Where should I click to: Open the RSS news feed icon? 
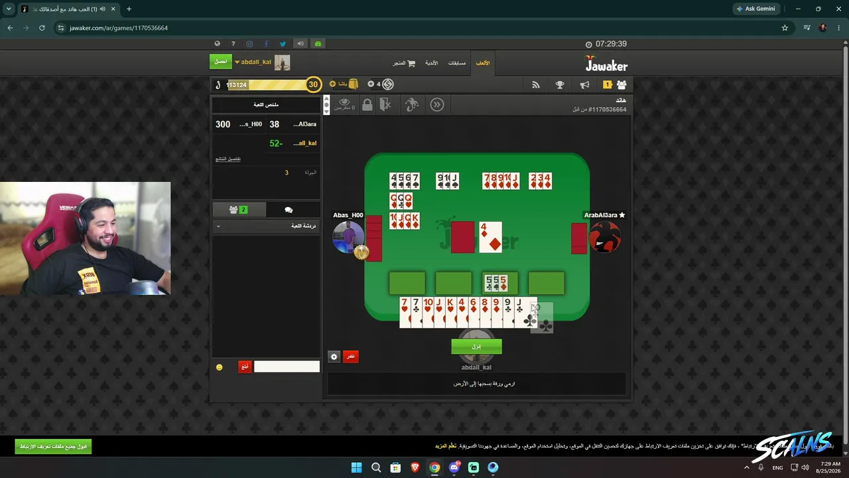[536, 85]
